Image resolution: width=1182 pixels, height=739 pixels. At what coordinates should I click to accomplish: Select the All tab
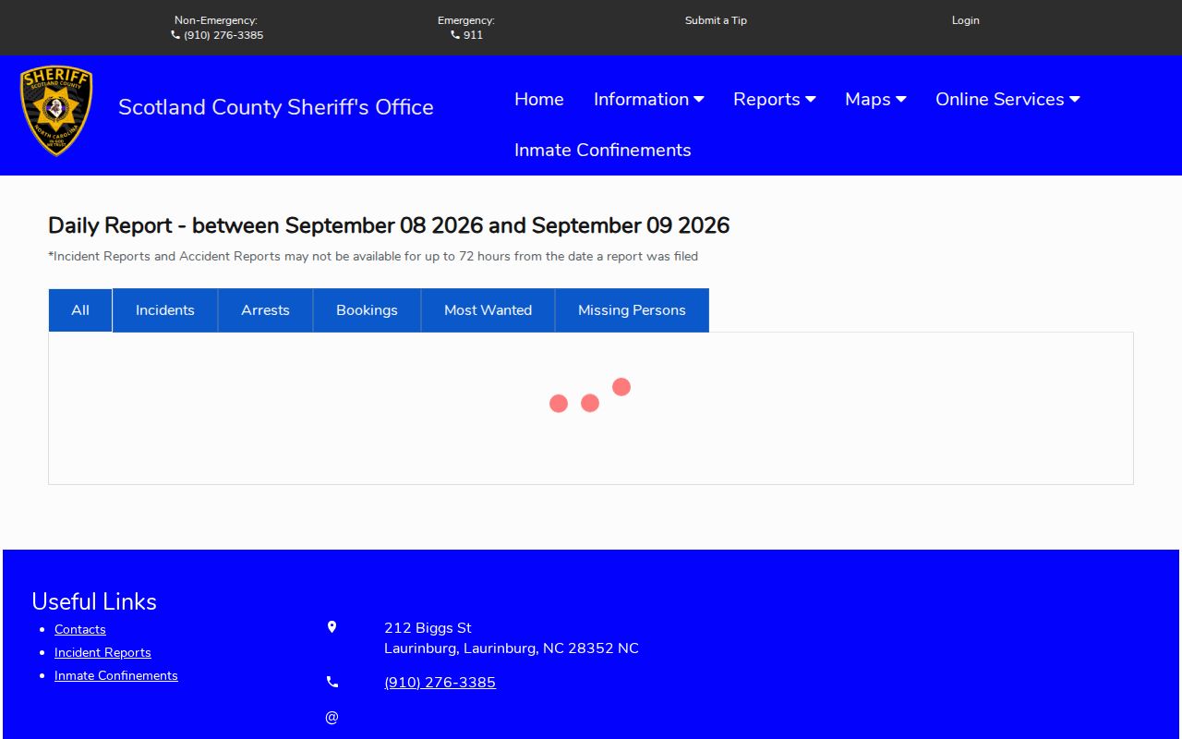point(80,310)
